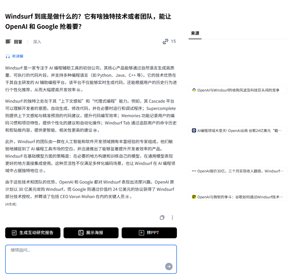296x280 pixels.
Task: Click the chart icon in 生成互动研究报告 button
Action: [x=14, y=233]
